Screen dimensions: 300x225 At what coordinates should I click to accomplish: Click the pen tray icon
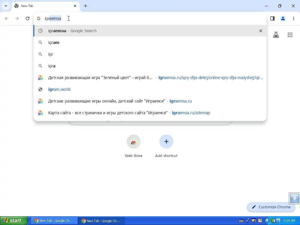coord(248,221)
